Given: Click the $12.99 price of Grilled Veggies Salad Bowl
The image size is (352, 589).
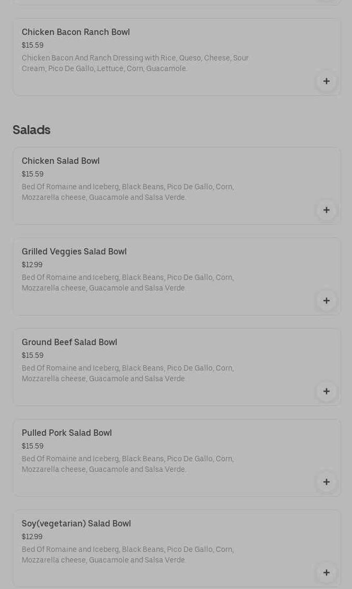Looking at the screenshot, I should pyautogui.click(x=32, y=265).
